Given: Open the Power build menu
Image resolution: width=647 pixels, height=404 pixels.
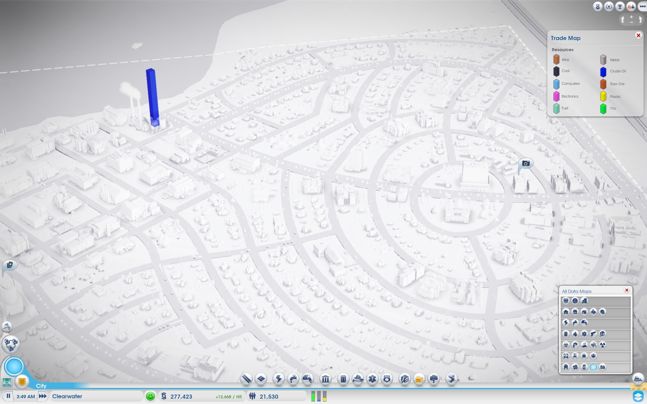Looking at the screenshot, I should click(279, 379).
